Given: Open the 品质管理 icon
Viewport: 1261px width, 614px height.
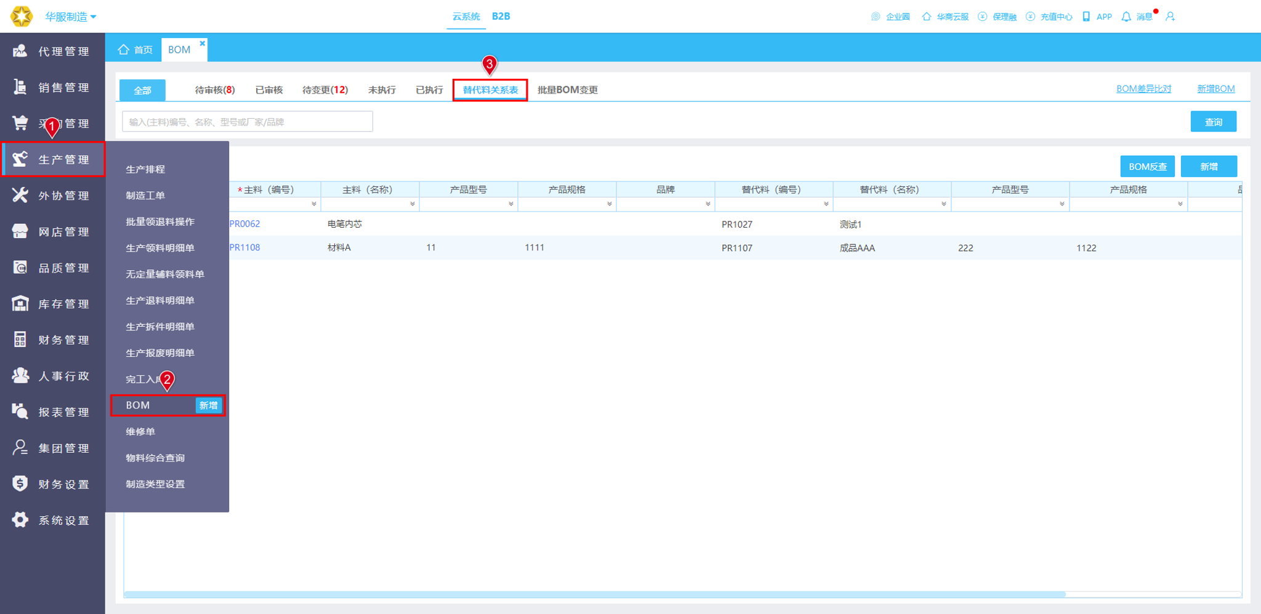Looking at the screenshot, I should click(x=20, y=268).
